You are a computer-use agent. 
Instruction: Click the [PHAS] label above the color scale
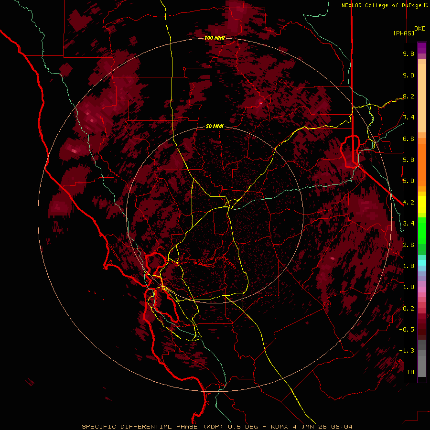[404, 33]
